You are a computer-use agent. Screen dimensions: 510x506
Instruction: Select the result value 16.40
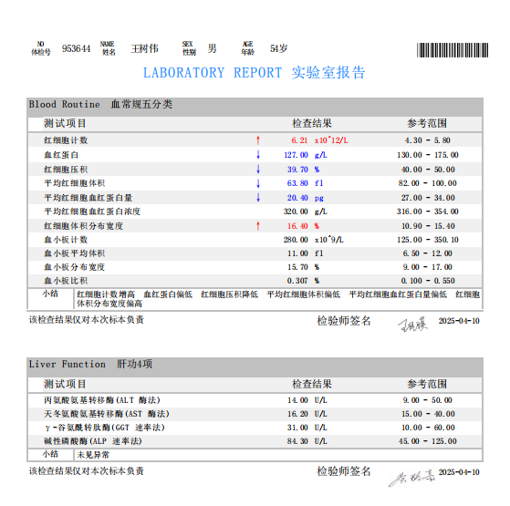297,226
